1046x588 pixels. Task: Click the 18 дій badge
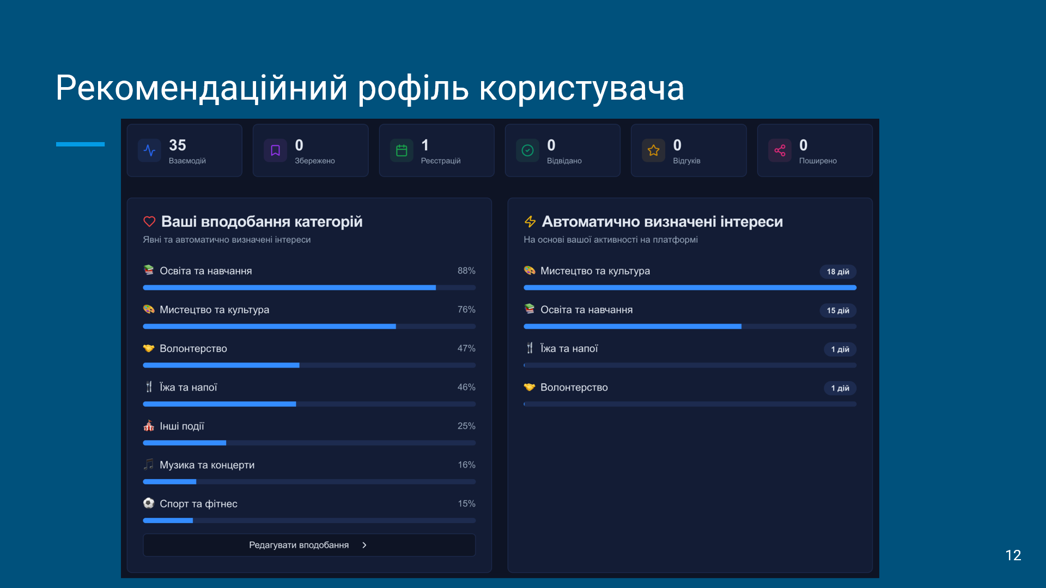click(x=837, y=272)
